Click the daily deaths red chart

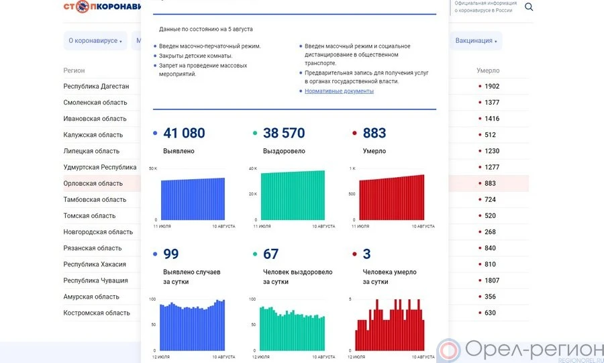point(390,325)
